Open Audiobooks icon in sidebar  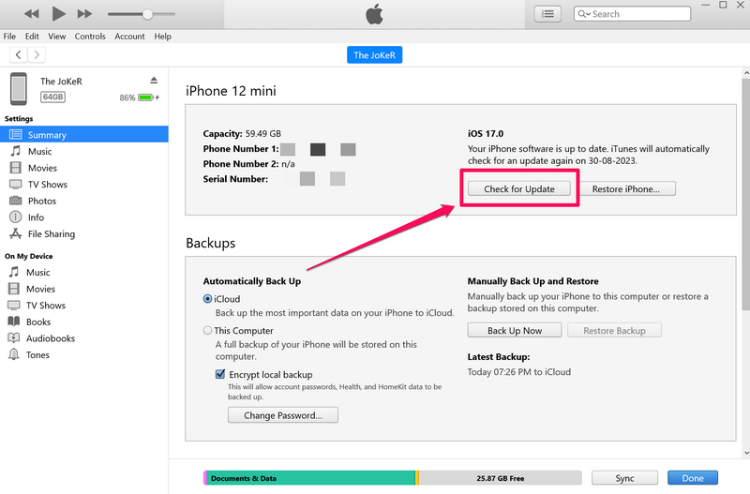pos(14,338)
